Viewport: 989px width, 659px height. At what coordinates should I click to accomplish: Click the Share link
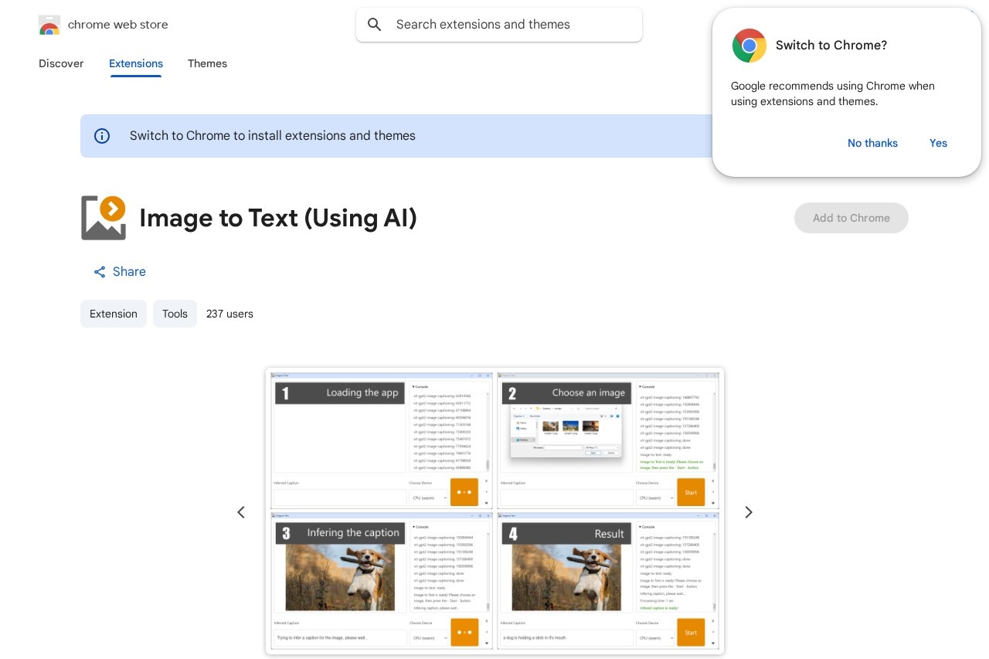click(129, 272)
